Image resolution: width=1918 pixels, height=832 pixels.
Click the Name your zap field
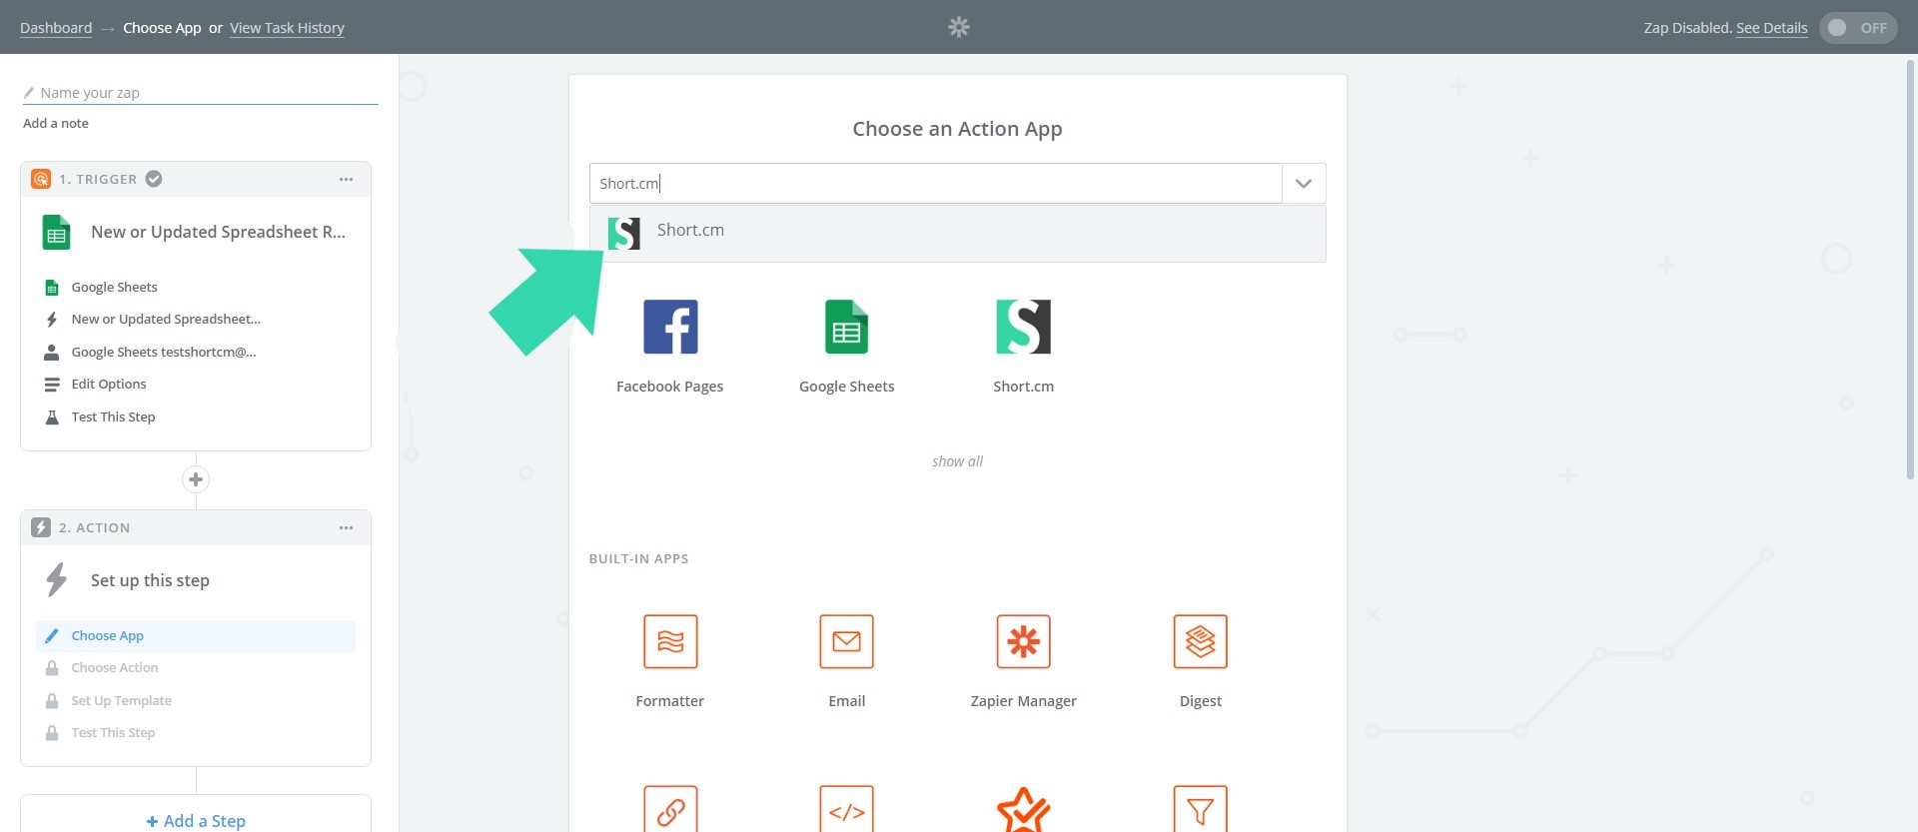click(x=200, y=93)
